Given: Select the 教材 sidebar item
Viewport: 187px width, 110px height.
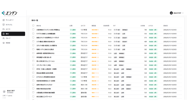Looking at the screenshot, I should point(13,34).
